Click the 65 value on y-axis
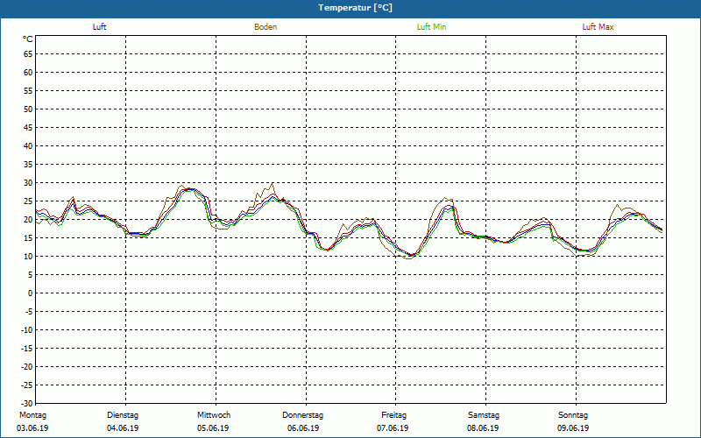This screenshot has height=438, width=701. (x=28, y=54)
